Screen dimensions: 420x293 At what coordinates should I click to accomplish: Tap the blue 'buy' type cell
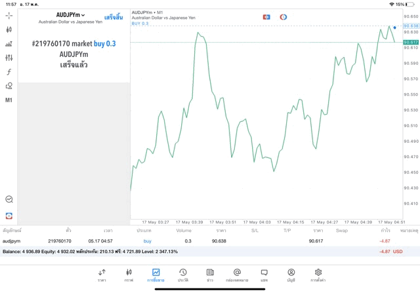pyautogui.click(x=147, y=241)
